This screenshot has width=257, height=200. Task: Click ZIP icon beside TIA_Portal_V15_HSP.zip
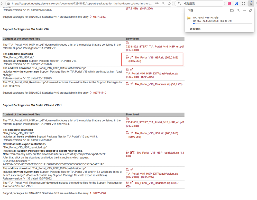127,133
